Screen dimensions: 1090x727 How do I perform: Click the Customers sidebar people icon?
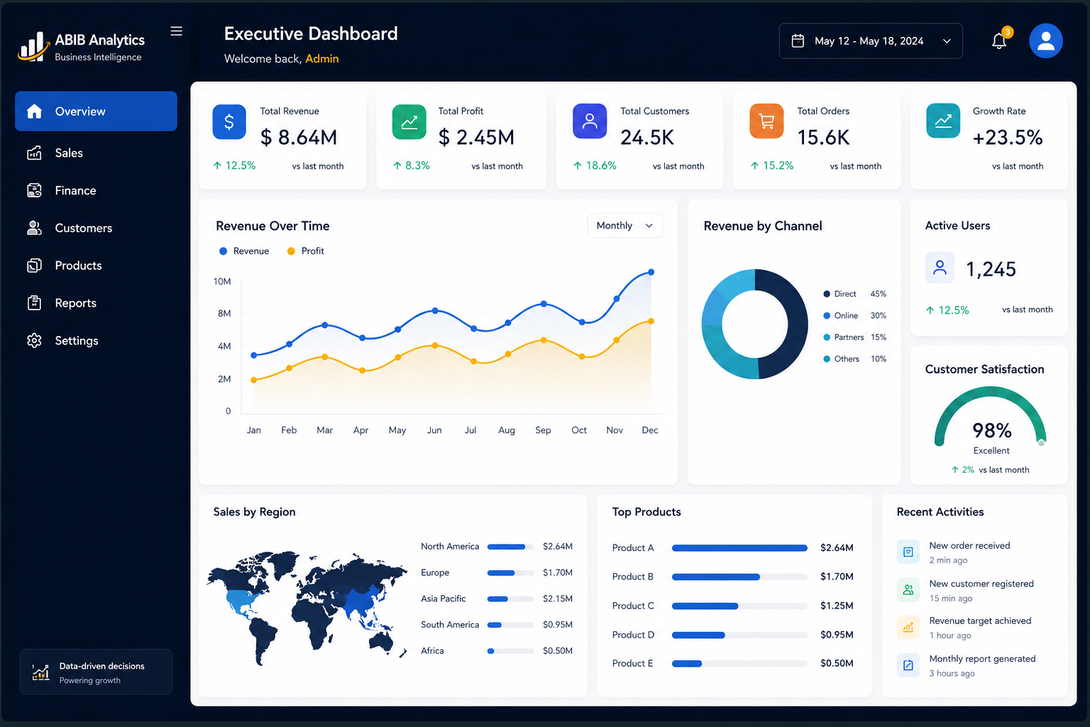34,228
